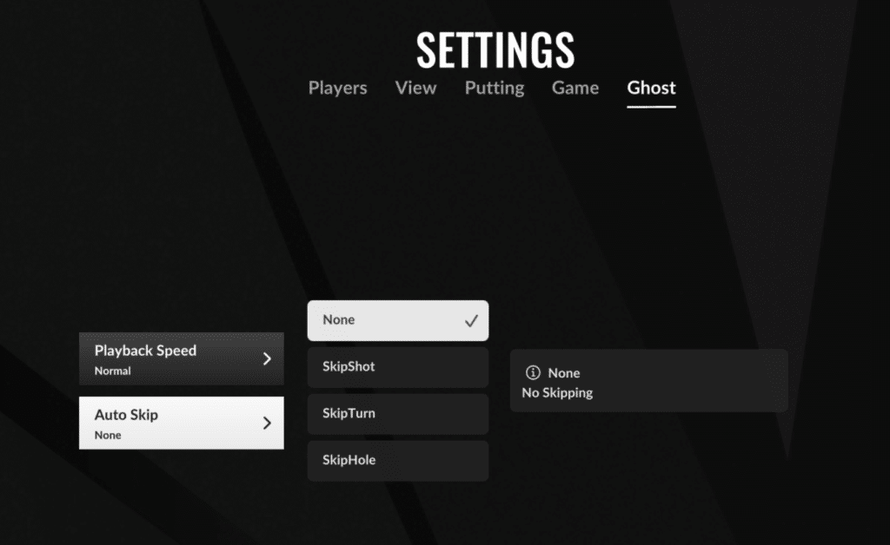The width and height of the screenshot is (890, 545).
Task: Click the SETTINGS title heading
Action: point(495,49)
